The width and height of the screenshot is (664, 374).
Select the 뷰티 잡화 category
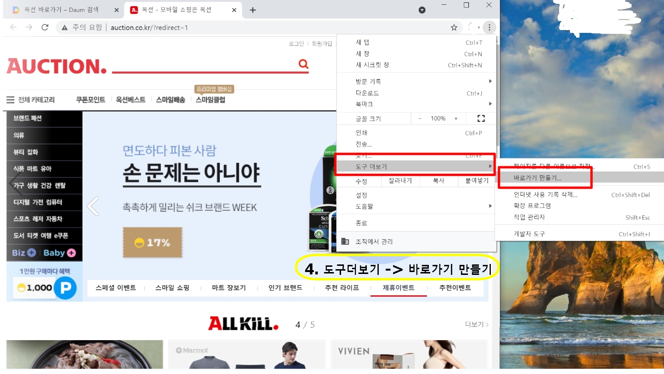[x=44, y=152]
